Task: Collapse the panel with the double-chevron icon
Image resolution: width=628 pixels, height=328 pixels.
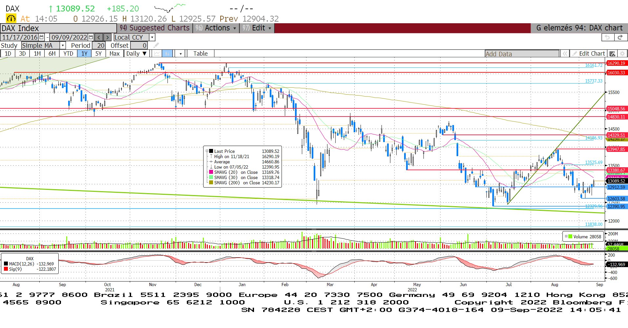Action: point(565,54)
